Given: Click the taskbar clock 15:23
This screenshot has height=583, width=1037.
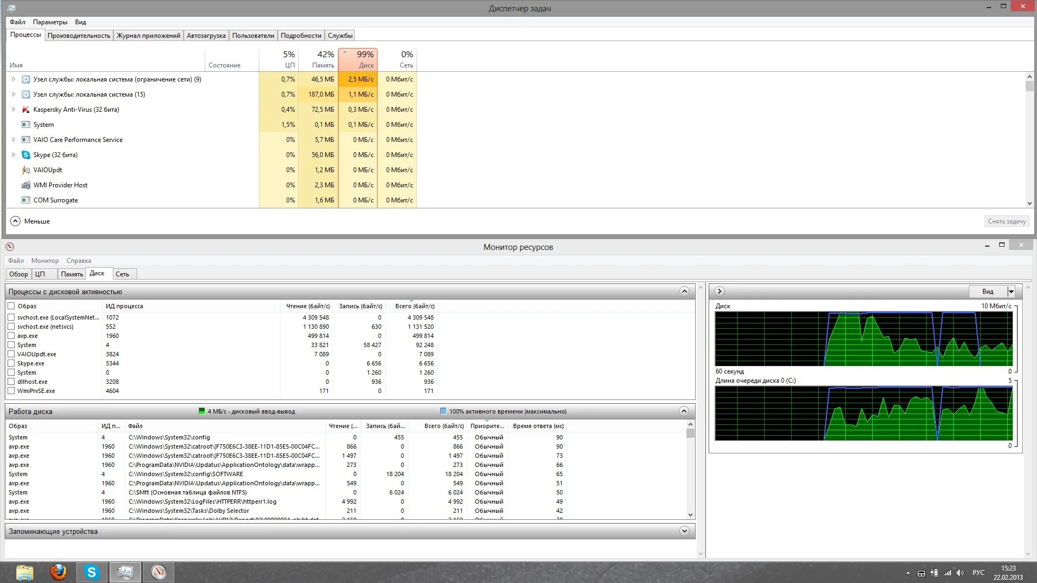Looking at the screenshot, I should 1008,568.
